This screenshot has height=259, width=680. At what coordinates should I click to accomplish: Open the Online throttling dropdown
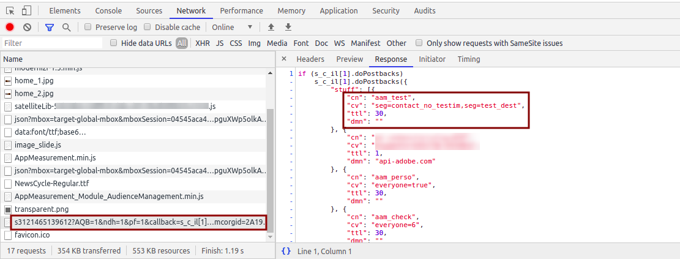click(232, 27)
